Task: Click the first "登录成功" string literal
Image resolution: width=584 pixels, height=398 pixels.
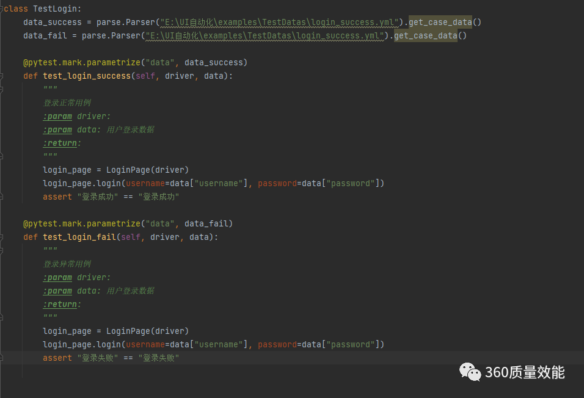Action: pos(98,197)
